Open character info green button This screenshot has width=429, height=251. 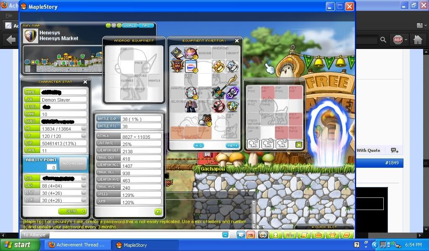point(276,235)
